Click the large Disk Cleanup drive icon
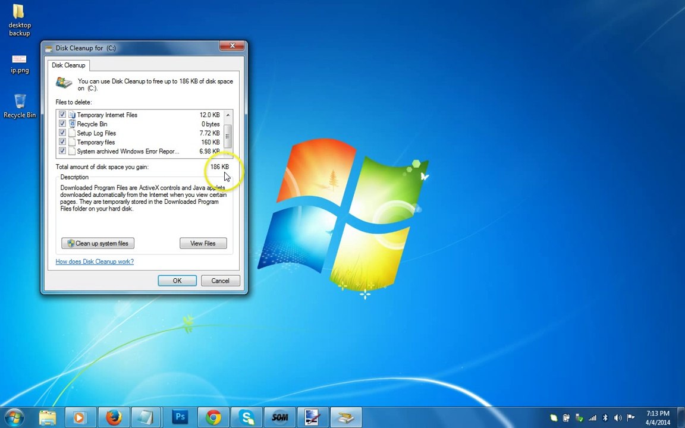 click(64, 83)
